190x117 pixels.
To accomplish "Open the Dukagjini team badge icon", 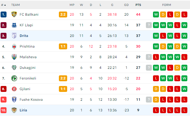I will click(14, 68).
